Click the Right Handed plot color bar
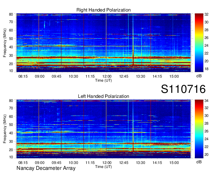212x172 pixels. coord(199,43)
